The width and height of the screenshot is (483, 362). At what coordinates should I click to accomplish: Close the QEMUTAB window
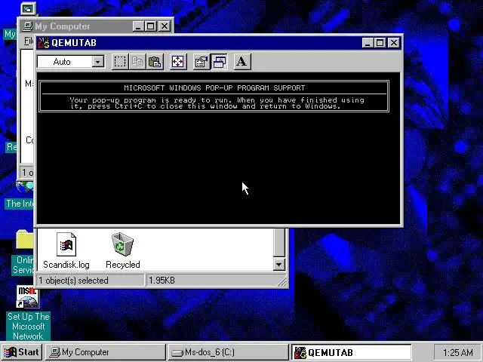[x=394, y=43]
